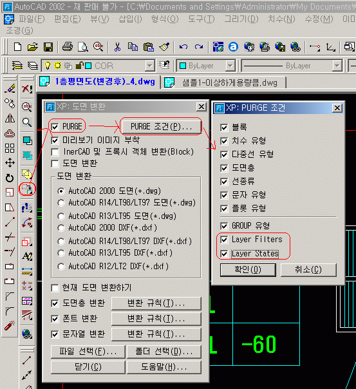The image size is (356, 389).
Task: Open a file with the Open folder icon
Action: (x=33, y=46)
